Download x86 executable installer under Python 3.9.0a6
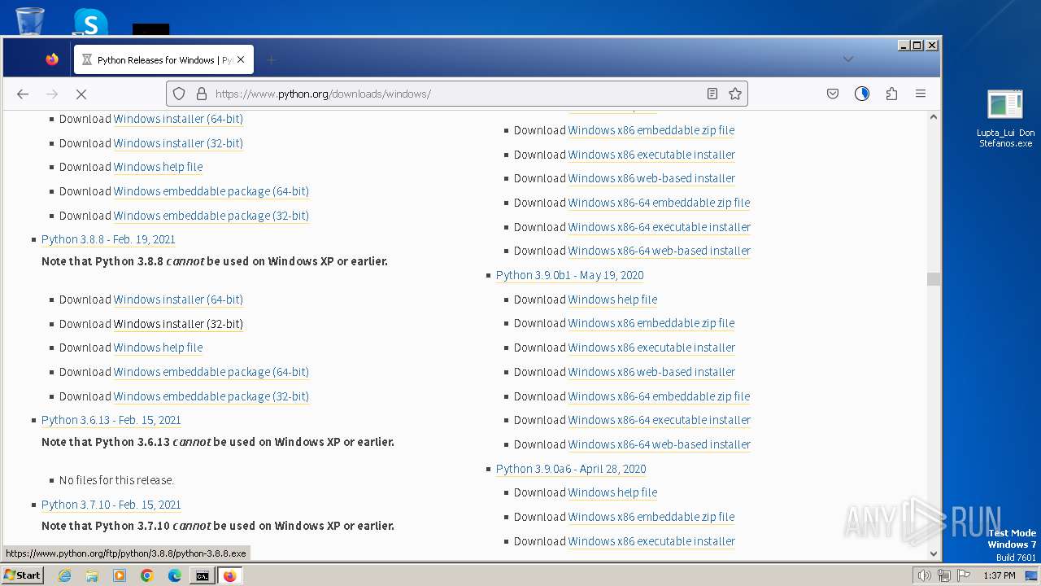This screenshot has width=1041, height=586. [x=651, y=541]
